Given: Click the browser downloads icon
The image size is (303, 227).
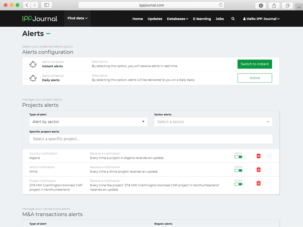Looking at the screenshot, I should point(261,5).
